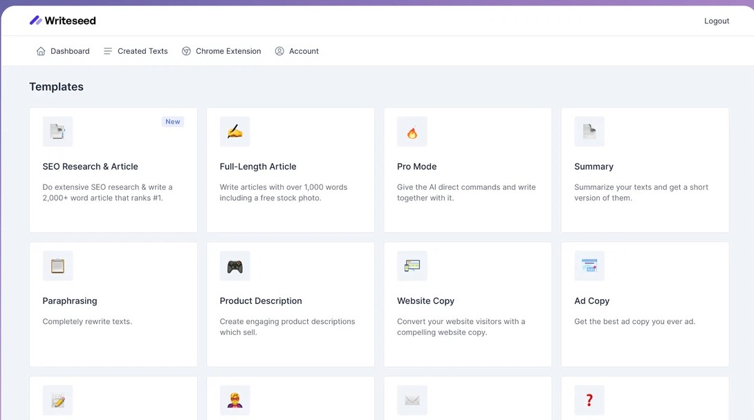Click the Summary page icon
Image resolution: width=754 pixels, height=420 pixels.
click(x=589, y=131)
